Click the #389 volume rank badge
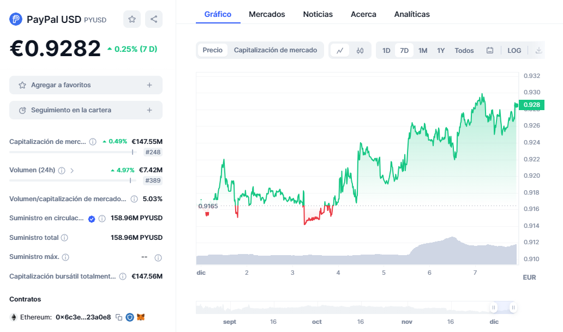563x332 pixels. 153,180
